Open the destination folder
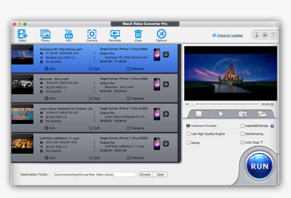The height and width of the screenshot is (198, 291). point(160,175)
